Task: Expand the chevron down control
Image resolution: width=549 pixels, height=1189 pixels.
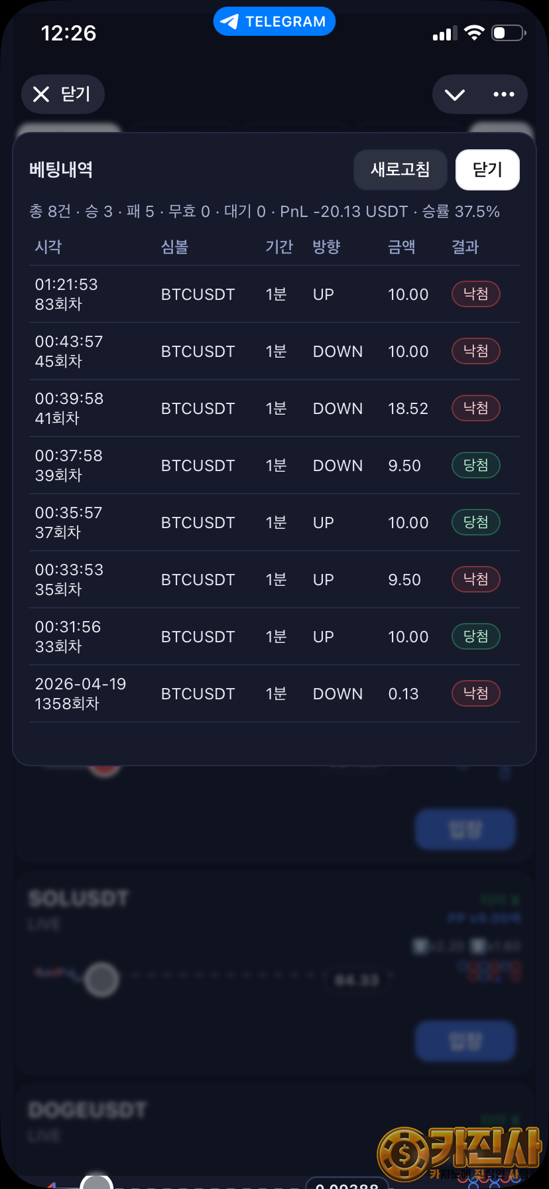Action: click(x=455, y=94)
